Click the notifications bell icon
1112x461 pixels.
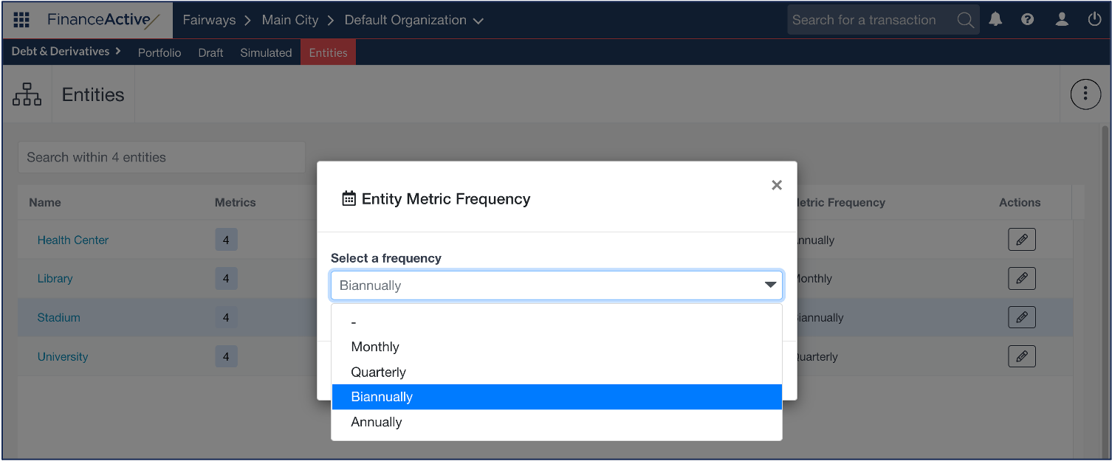[995, 20]
